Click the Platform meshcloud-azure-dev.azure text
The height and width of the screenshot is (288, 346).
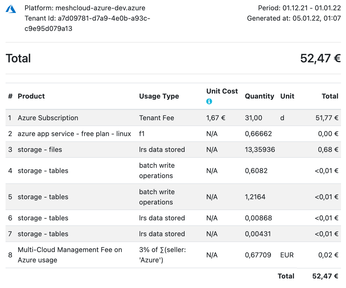85,8
